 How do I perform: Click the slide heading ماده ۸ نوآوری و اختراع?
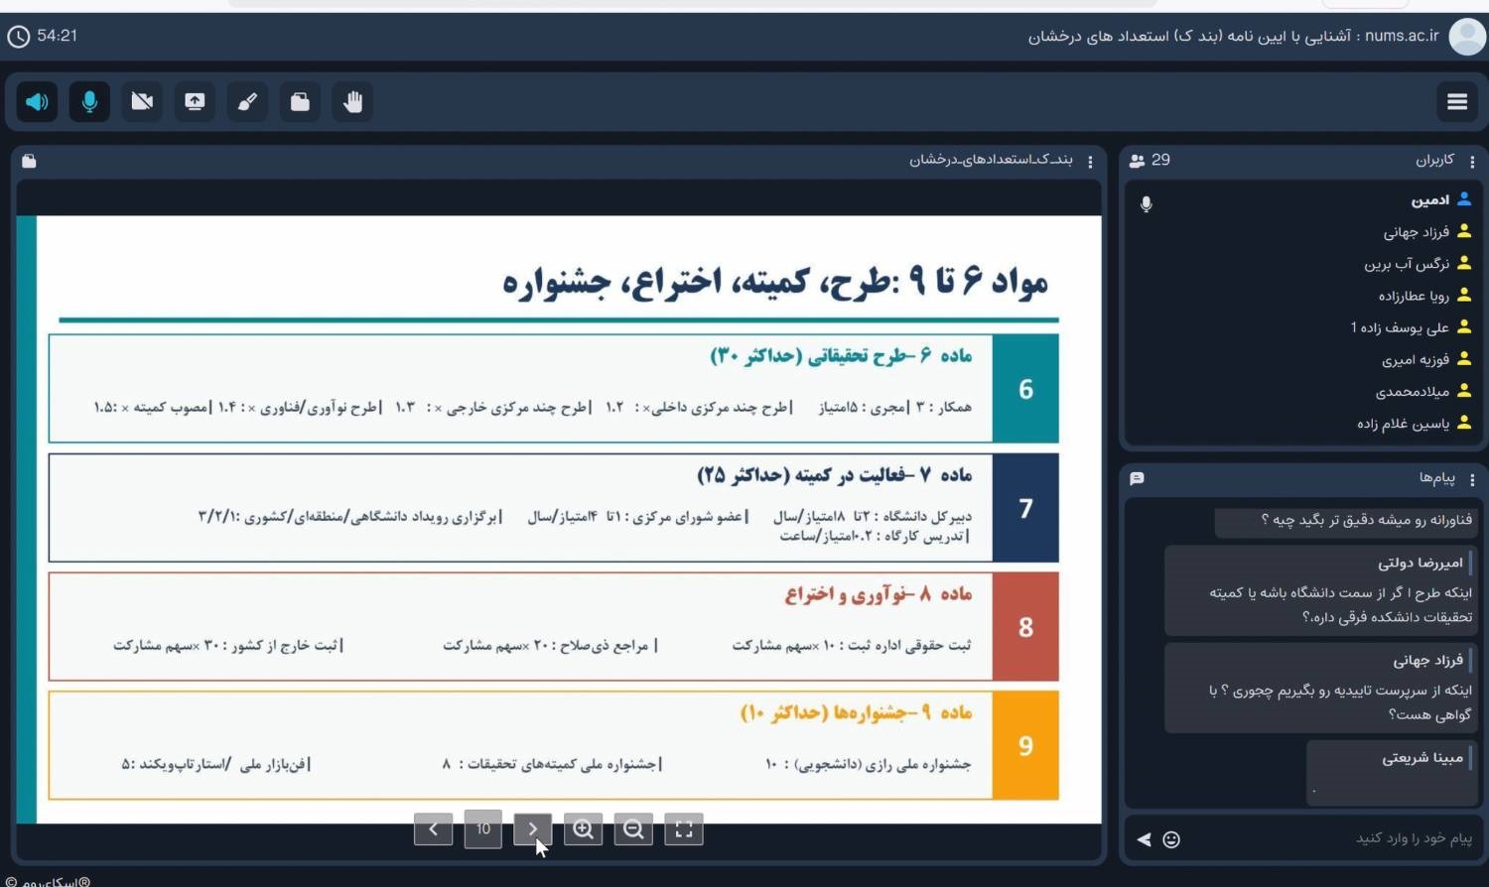click(x=879, y=593)
